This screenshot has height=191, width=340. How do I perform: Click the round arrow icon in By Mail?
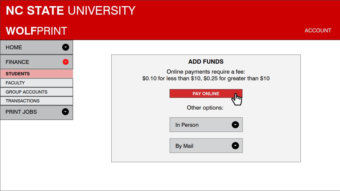coord(235,146)
